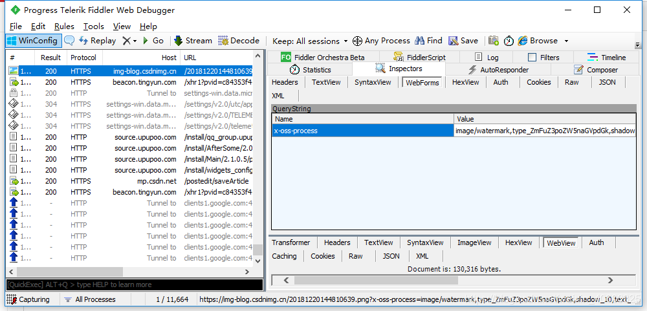This screenshot has width=647, height=311.
Task: Select session with URL /install/qq_group.upup
Action: (x=130, y=137)
